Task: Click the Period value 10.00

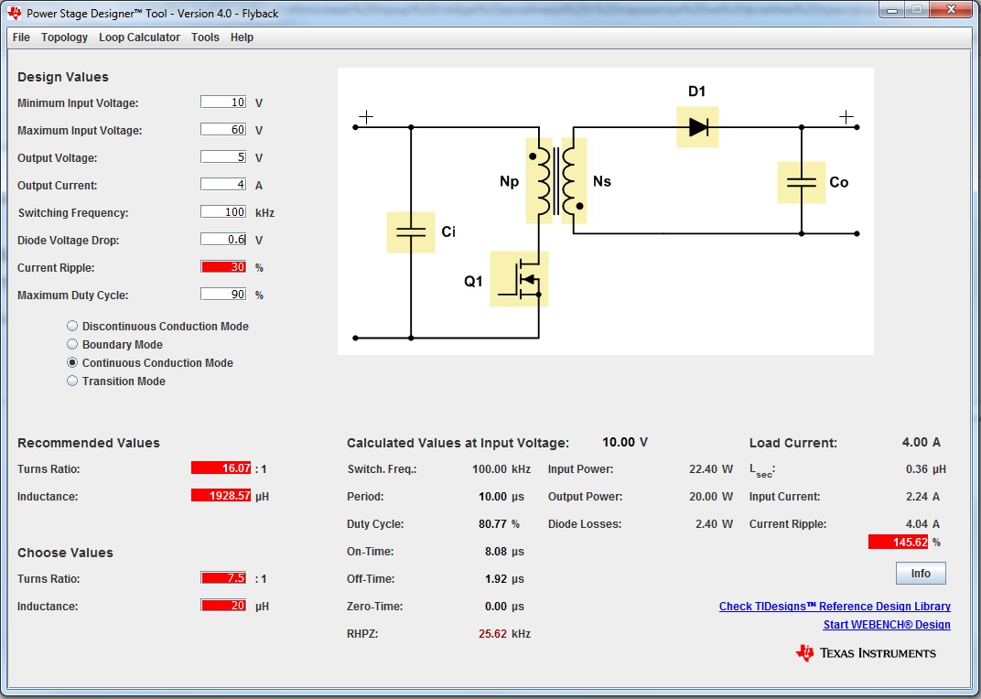Action: [493, 496]
